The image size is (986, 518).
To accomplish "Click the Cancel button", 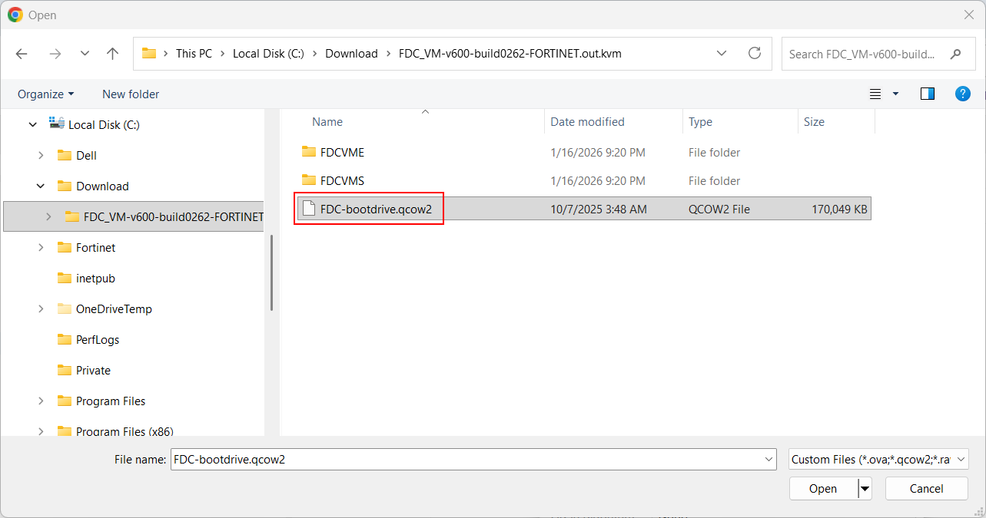I will (x=926, y=489).
